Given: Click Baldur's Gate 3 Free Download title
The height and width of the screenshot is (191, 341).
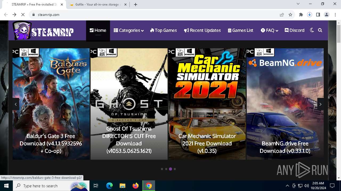Looking at the screenshot, I should point(51,144).
